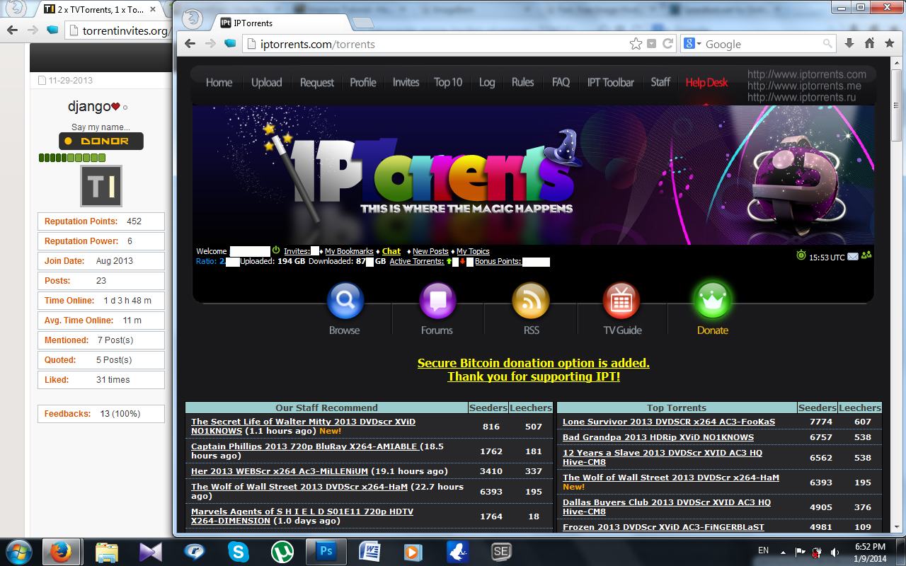Open Photoshop from the taskbar
The height and width of the screenshot is (566, 906).
click(x=326, y=551)
